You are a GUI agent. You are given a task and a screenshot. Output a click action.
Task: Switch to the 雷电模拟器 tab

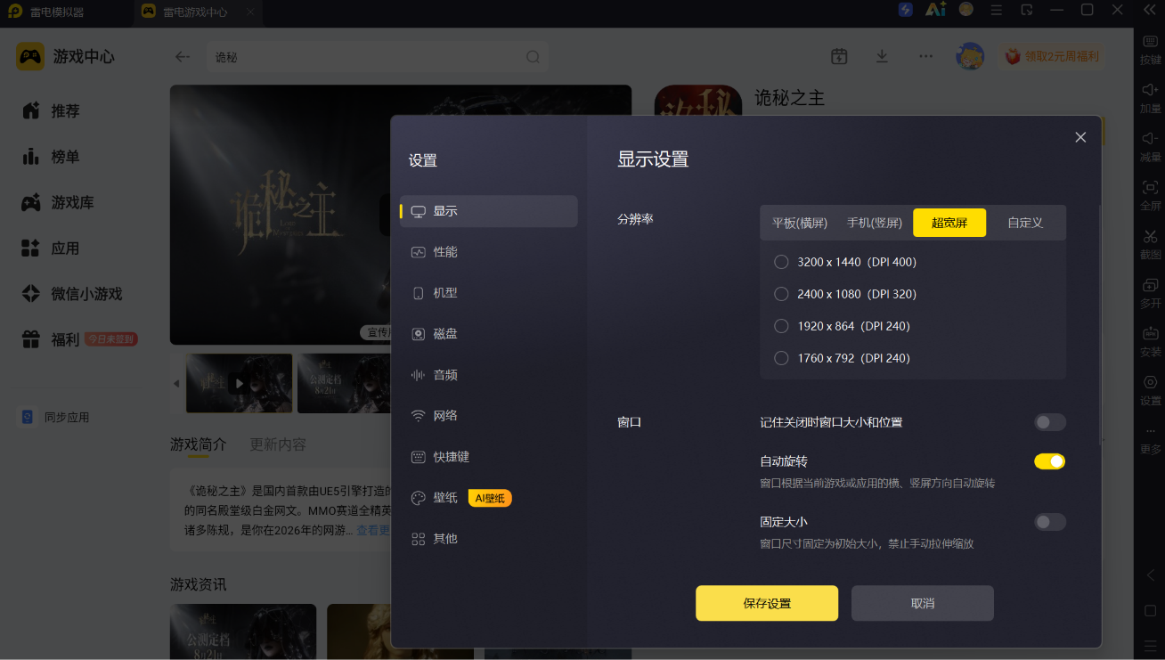pos(57,12)
